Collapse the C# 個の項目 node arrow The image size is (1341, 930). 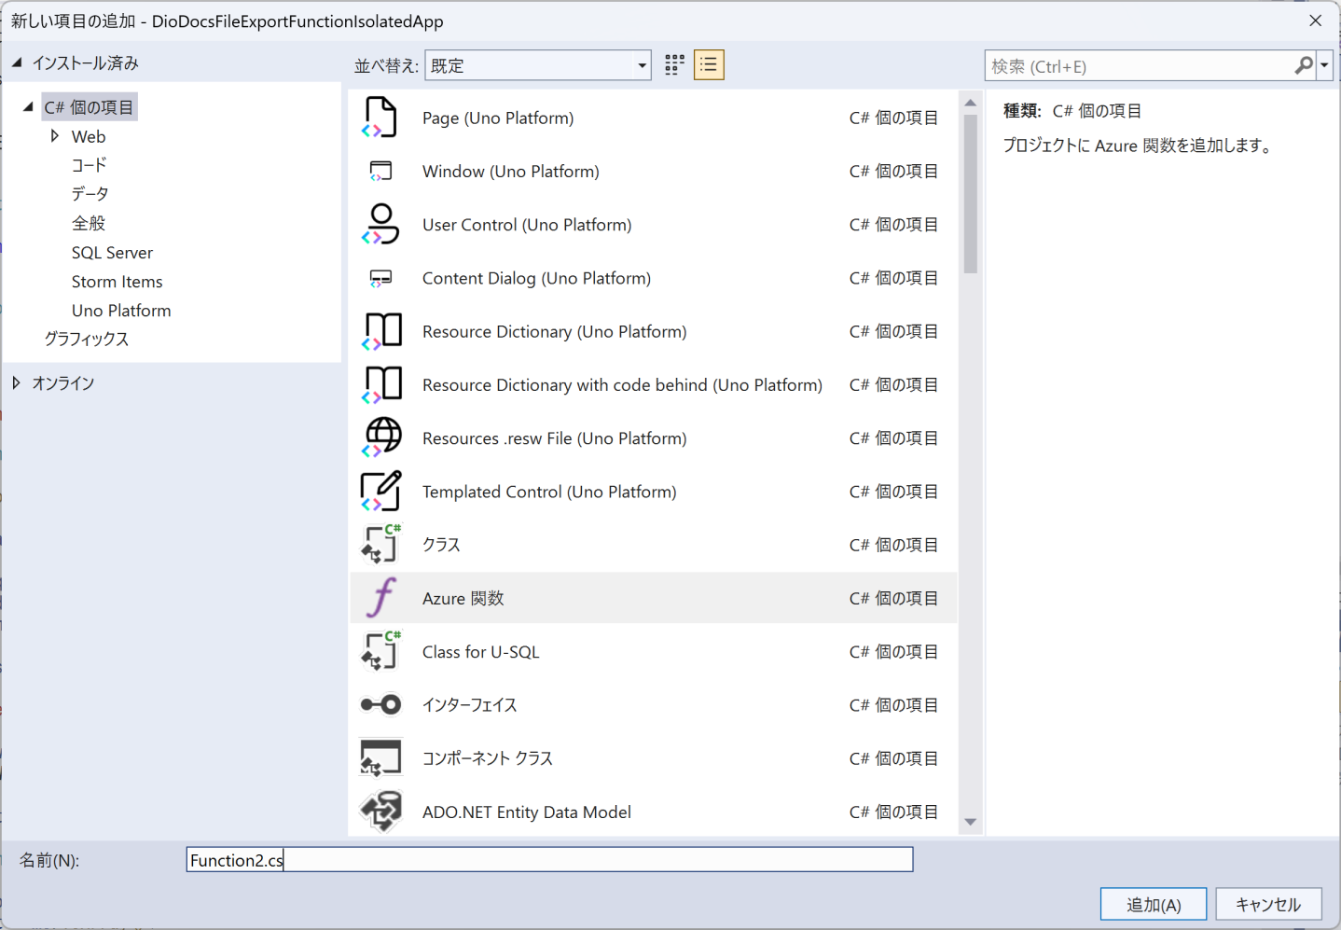click(29, 106)
